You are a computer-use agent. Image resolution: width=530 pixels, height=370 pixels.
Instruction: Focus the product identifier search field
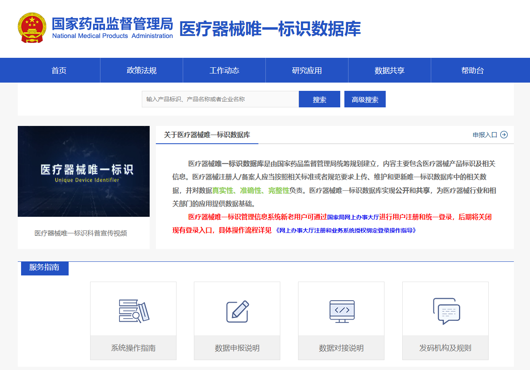pos(220,99)
